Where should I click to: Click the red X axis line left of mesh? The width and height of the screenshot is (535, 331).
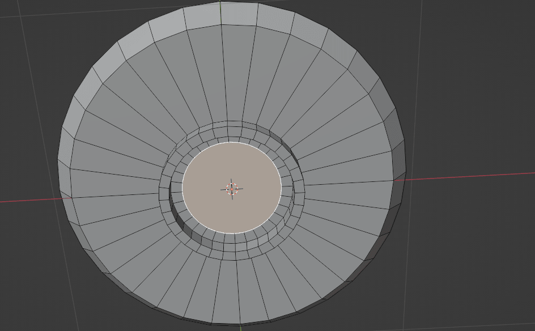pyautogui.click(x=28, y=199)
